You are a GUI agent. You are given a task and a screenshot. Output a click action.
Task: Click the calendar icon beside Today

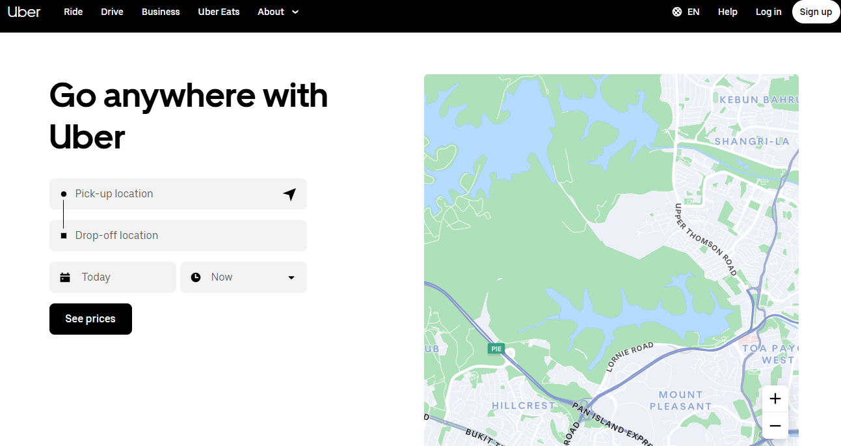tap(65, 277)
